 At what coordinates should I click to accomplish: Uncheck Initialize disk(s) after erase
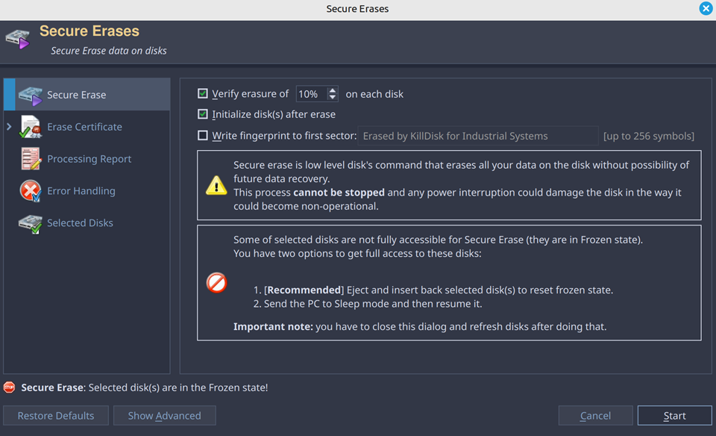pos(203,115)
